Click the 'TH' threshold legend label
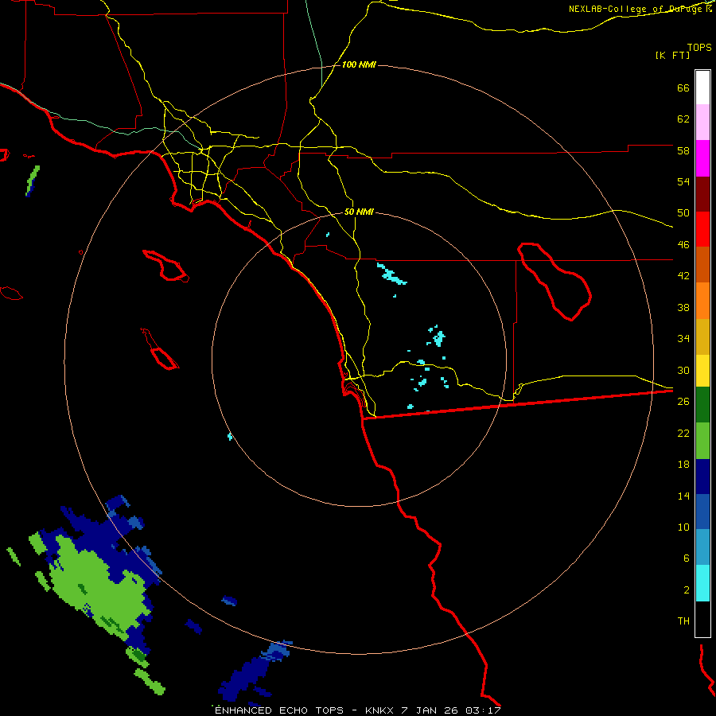The image size is (716, 716). click(683, 621)
